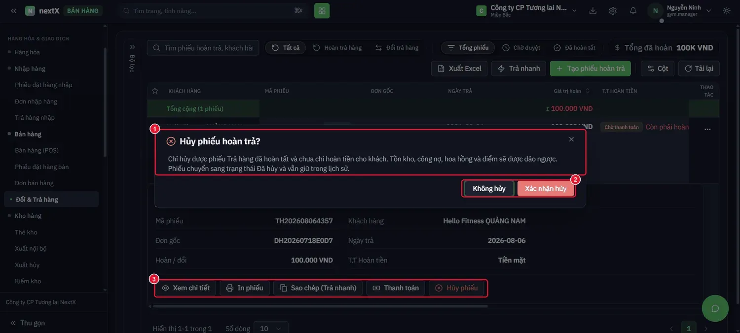Click In phiếu print button
The height and width of the screenshot is (333, 740).
point(245,288)
